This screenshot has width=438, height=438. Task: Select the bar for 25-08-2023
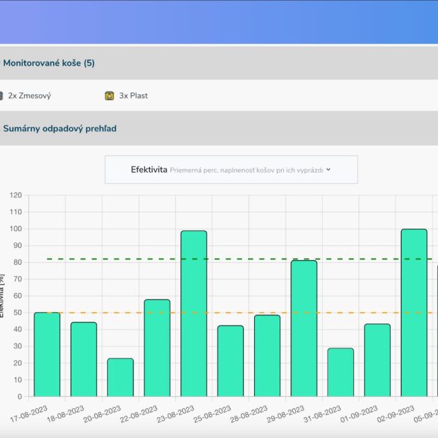point(230,361)
